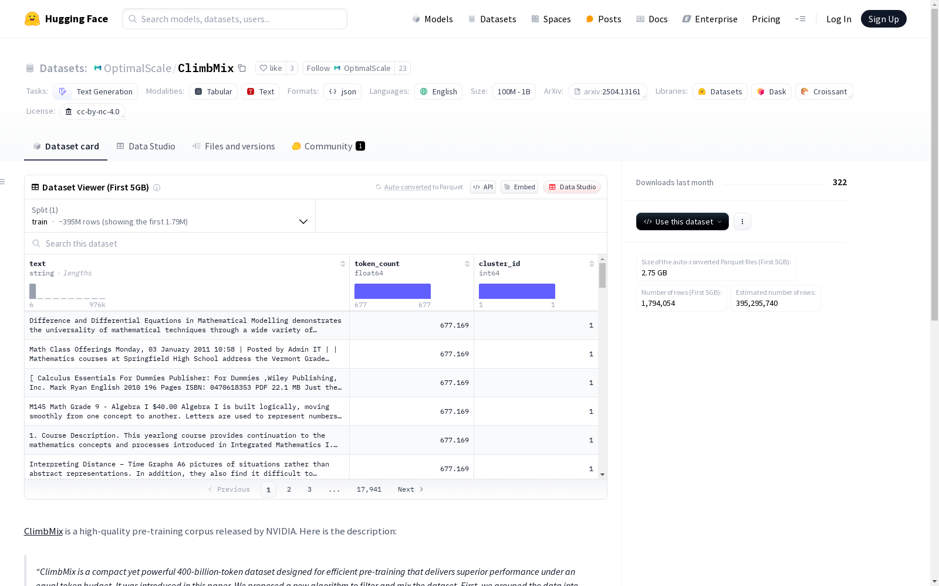Open Docs in the top navigation
This screenshot has width=939, height=586.
pyautogui.click(x=652, y=19)
